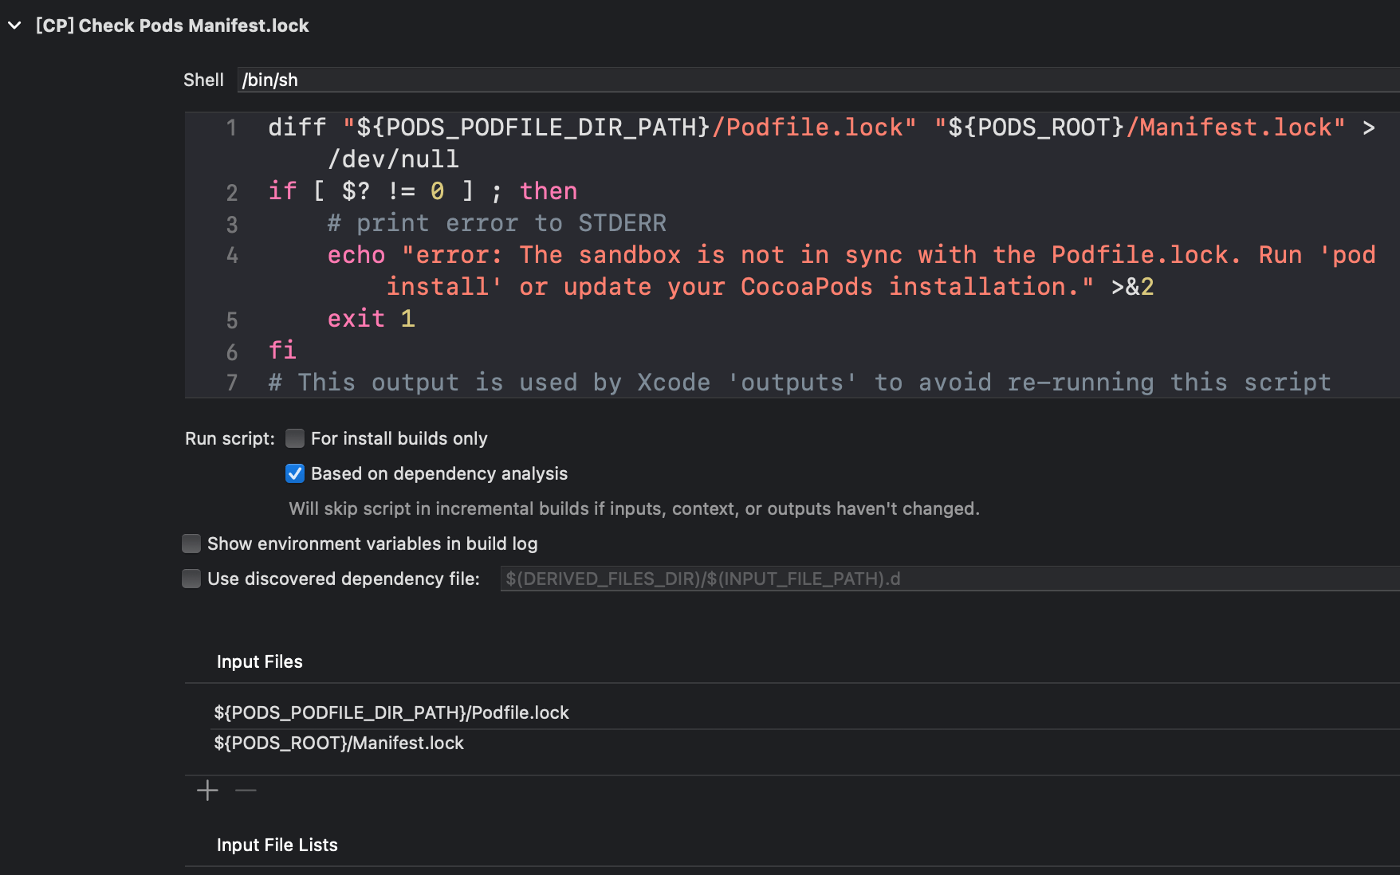Click the '# print error to STDERR' comment
The image size is (1400, 875).
pos(496,223)
